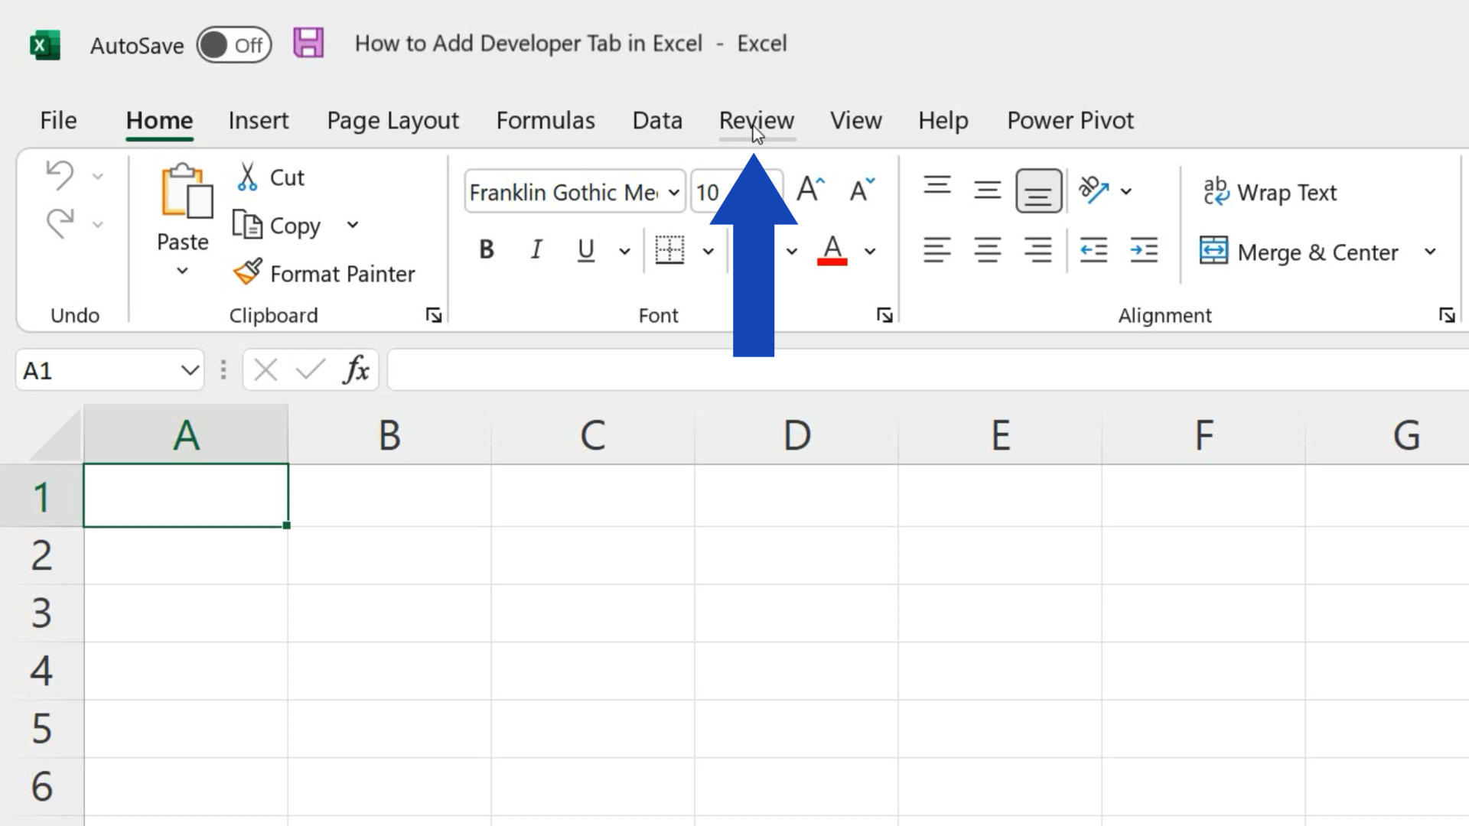Confirm entry with checkmark icon
Viewport: 1469px width, 826px height.
311,370
